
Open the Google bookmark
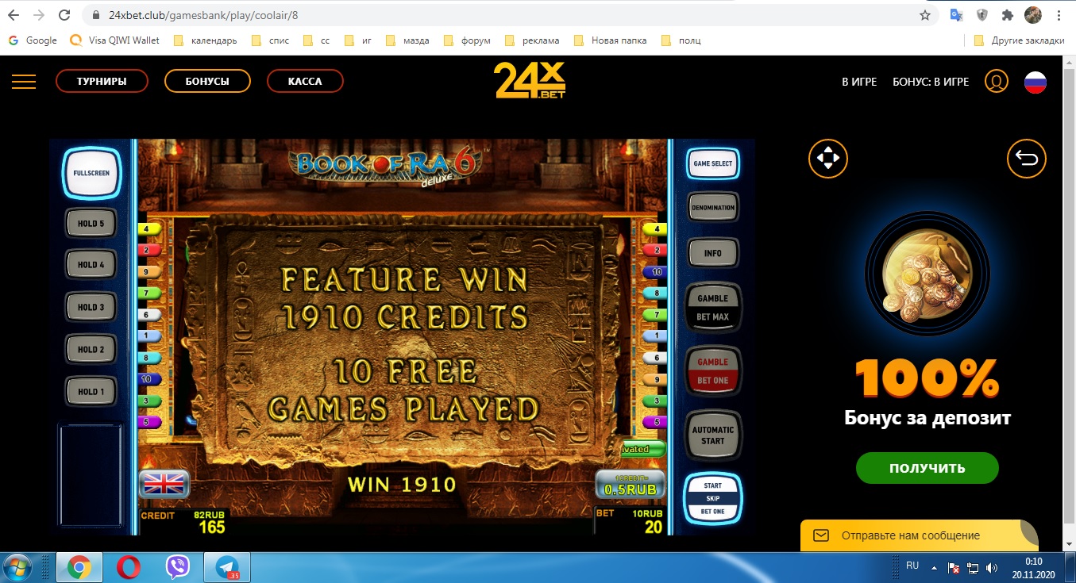pyautogui.click(x=33, y=40)
